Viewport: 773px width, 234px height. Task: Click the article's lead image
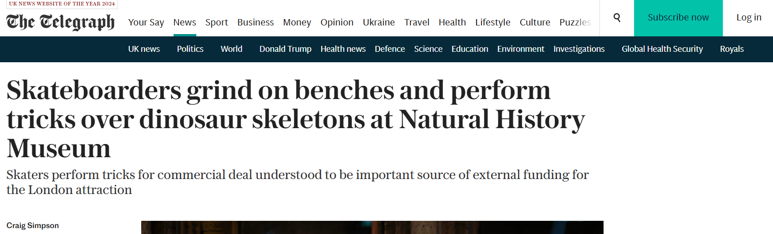pyautogui.click(x=372, y=228)
